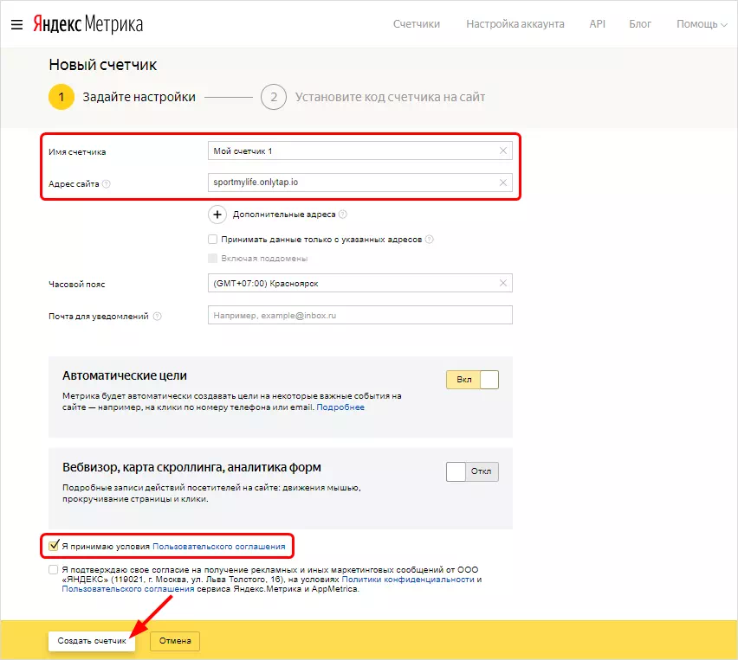Viewport: 738px width, 660px height.
Task: Open the hamburger menu next to Яндекс Метрика
Action: (x=16, y=24)
